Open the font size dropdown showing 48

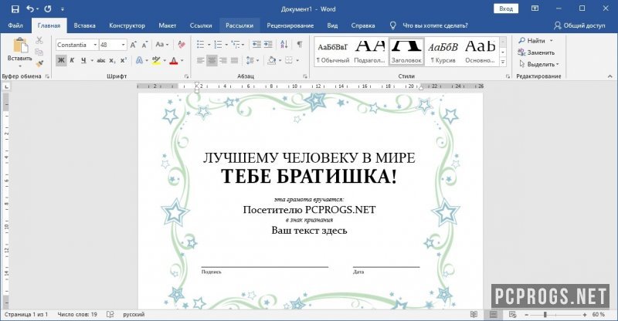(123, 45)
